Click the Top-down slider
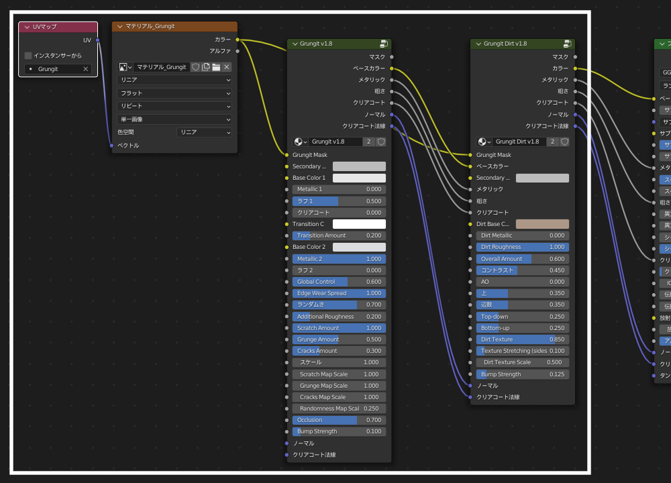The width and height of the screenshot is (671, 483). (523, 317)
